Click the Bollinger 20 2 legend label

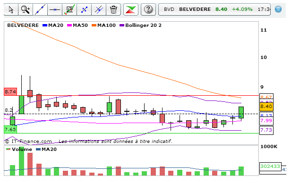point(143,25)
